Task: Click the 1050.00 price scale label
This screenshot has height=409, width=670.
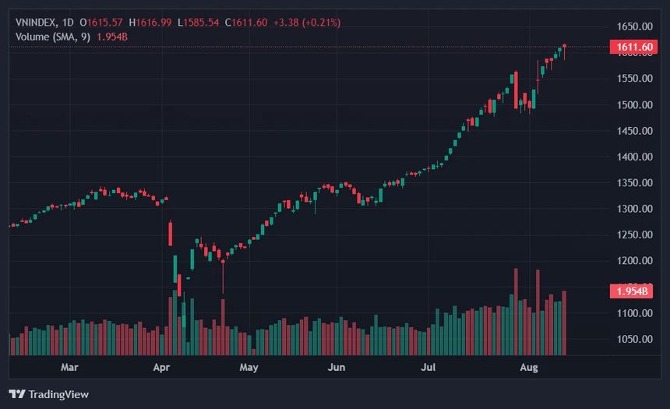Action: click(634, 340)
